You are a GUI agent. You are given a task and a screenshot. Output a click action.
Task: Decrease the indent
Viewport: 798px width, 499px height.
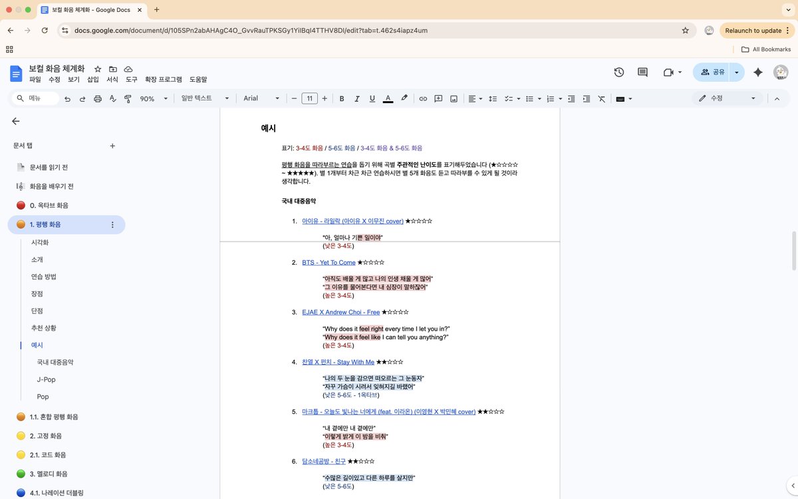pos(571,98)
